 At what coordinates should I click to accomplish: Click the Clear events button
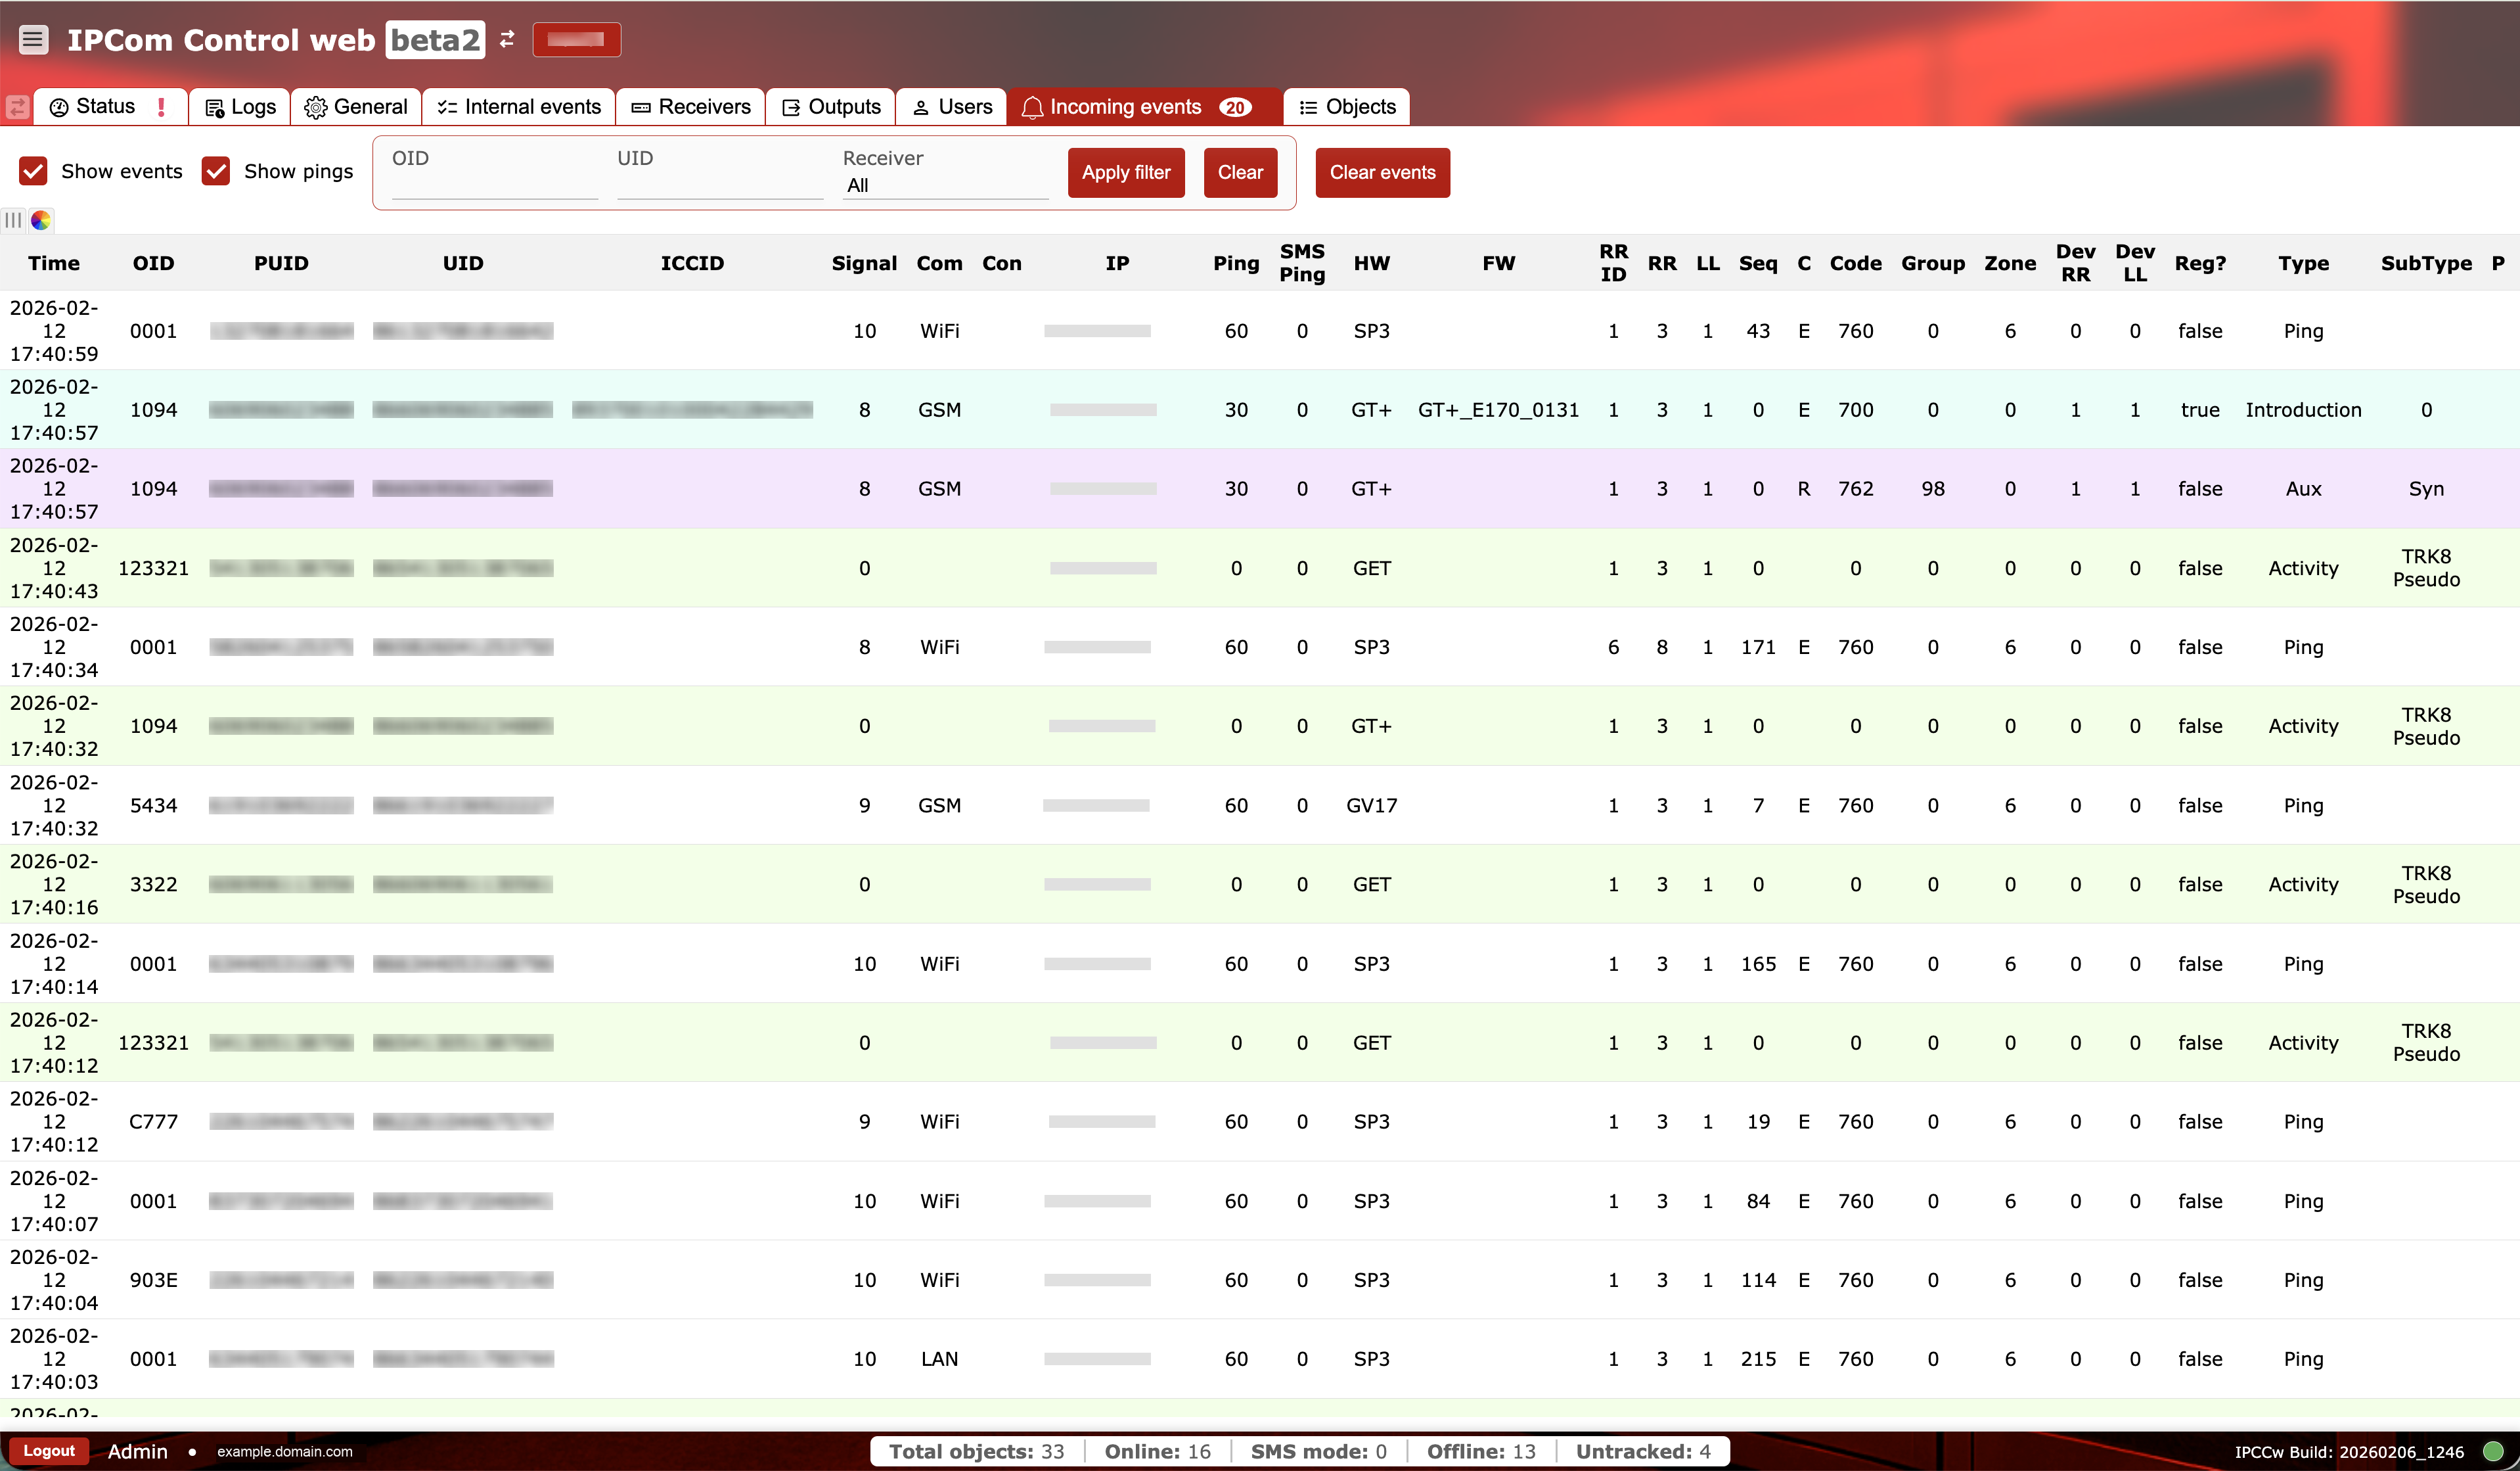click(1383, 172)
